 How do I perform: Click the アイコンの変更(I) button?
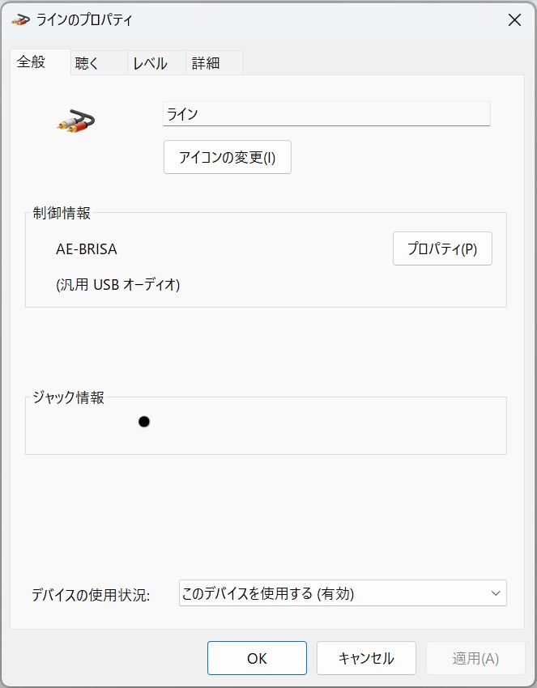(x=228, y=157)
